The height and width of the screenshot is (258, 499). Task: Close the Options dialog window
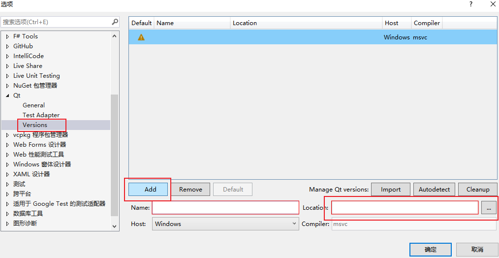492,4
